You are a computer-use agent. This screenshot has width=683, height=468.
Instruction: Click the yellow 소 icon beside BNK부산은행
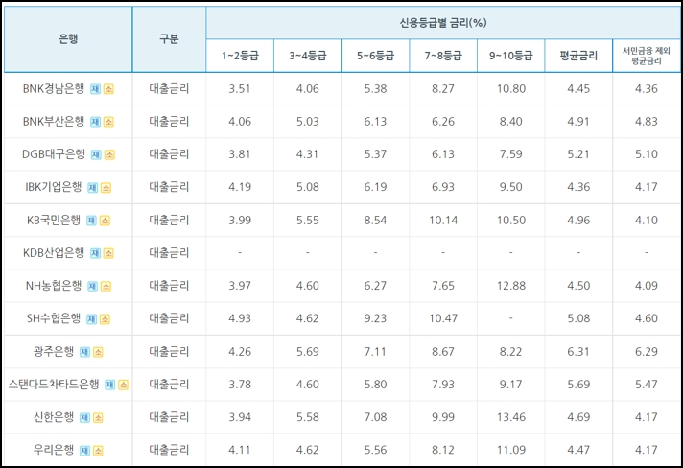pyautogui.click(x=108, y=122)
